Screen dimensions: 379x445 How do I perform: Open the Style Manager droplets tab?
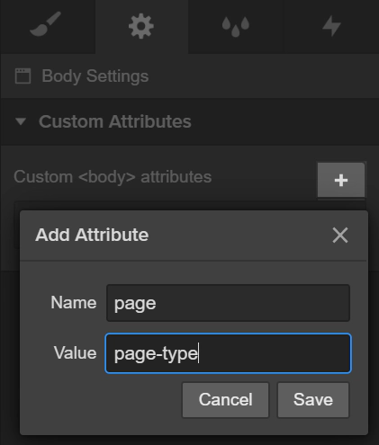(x=236, y=26)
